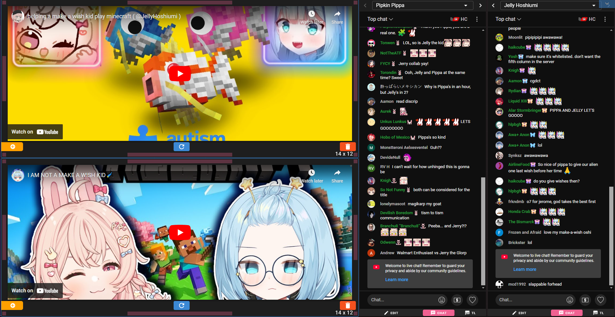Expand the 'Top chat' selector in the Pippa chat
This screenshot has width=615, height=317.
point(380,19)
